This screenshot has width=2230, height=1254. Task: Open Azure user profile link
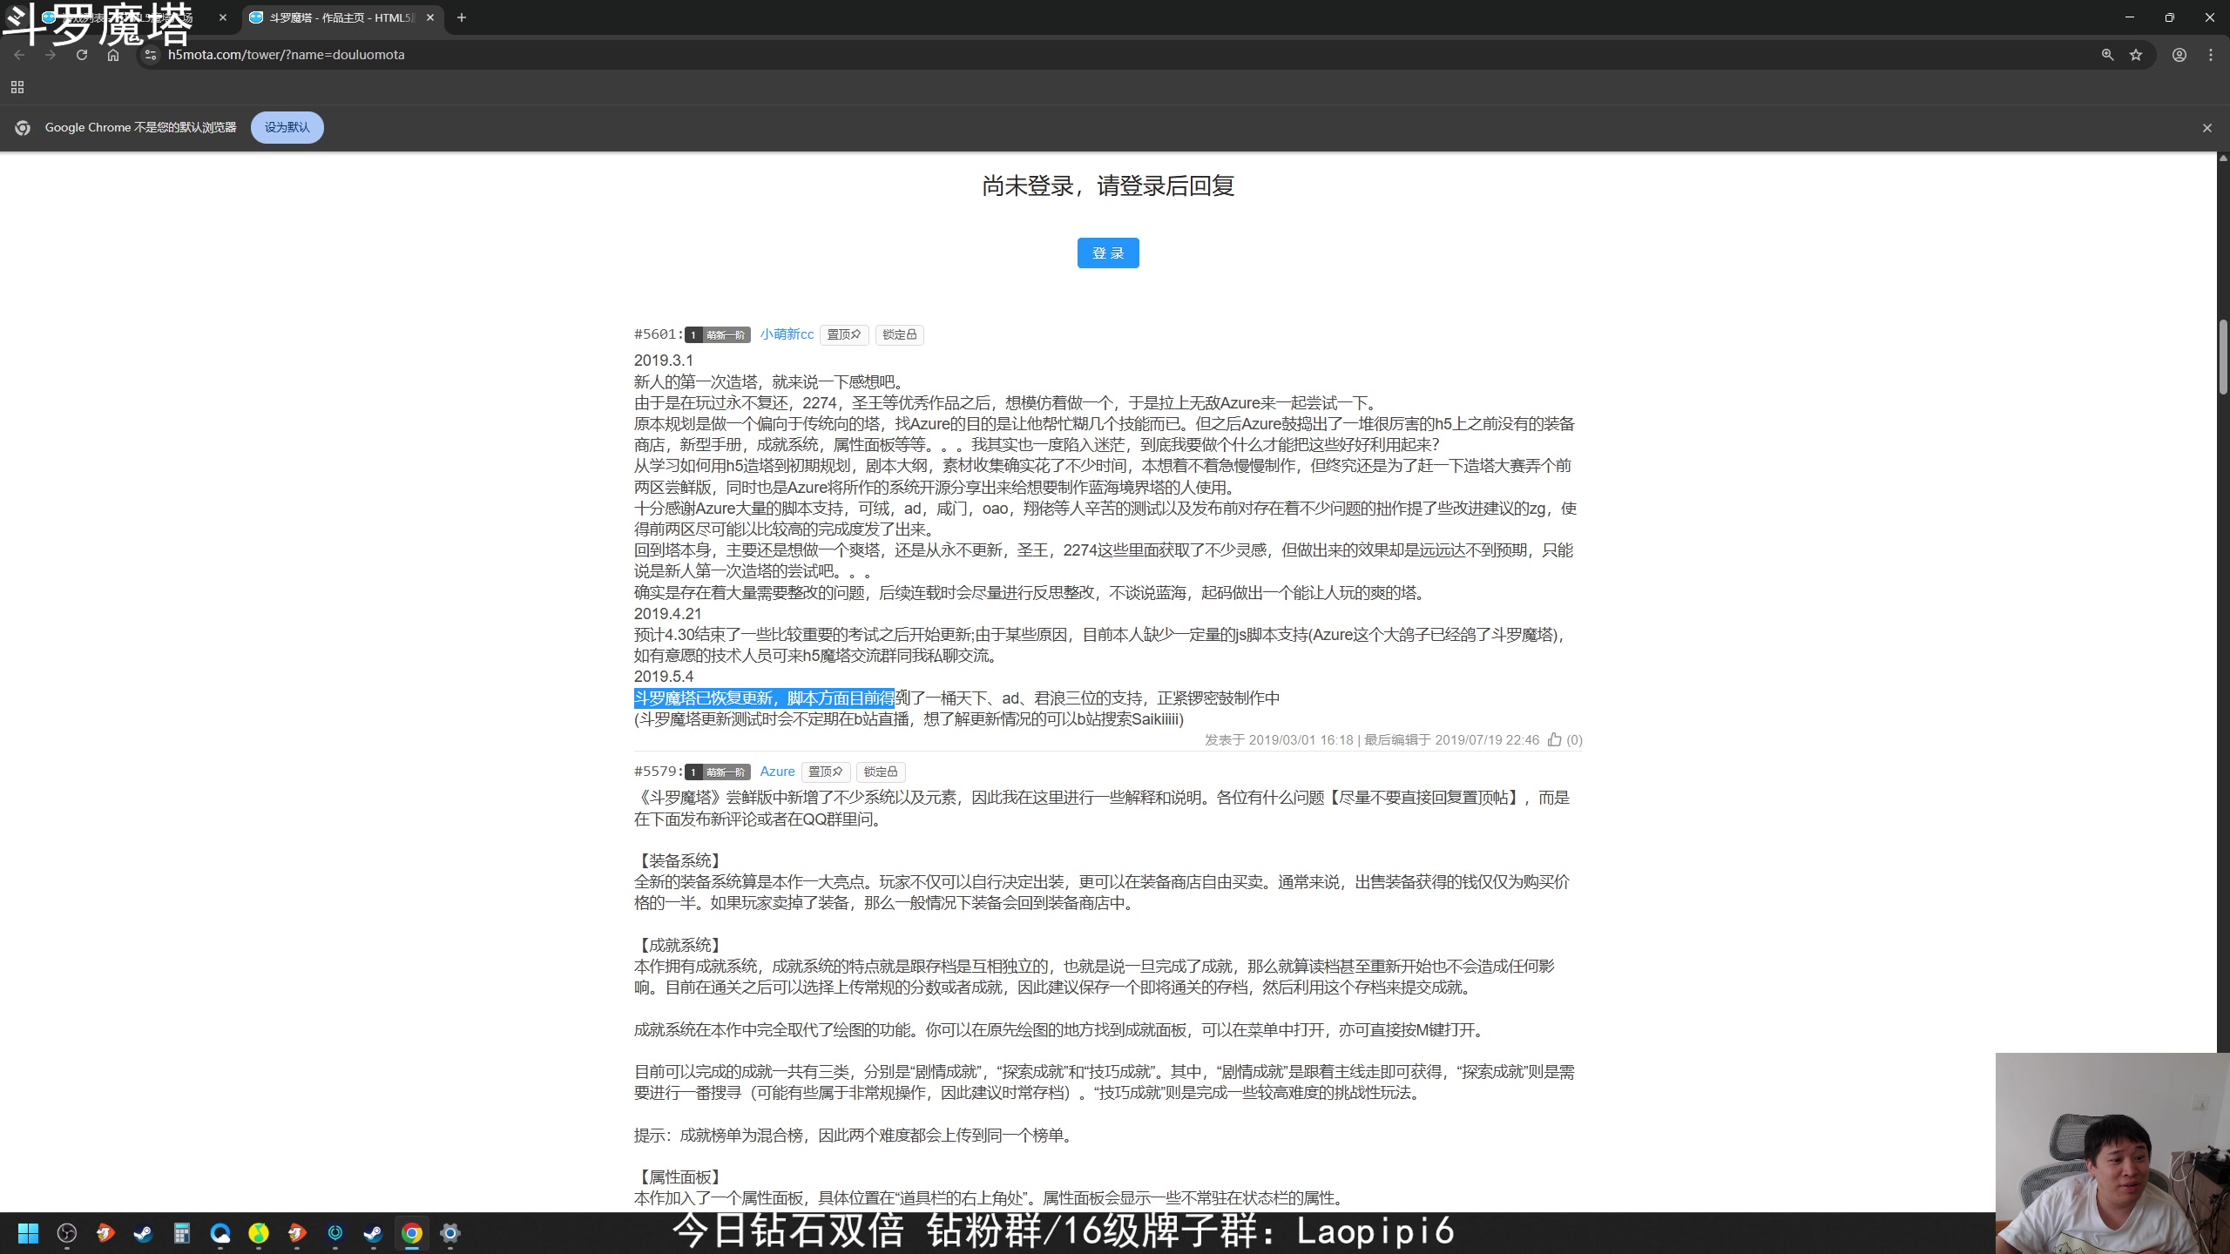pyautogui.click(x=777, y=772)
